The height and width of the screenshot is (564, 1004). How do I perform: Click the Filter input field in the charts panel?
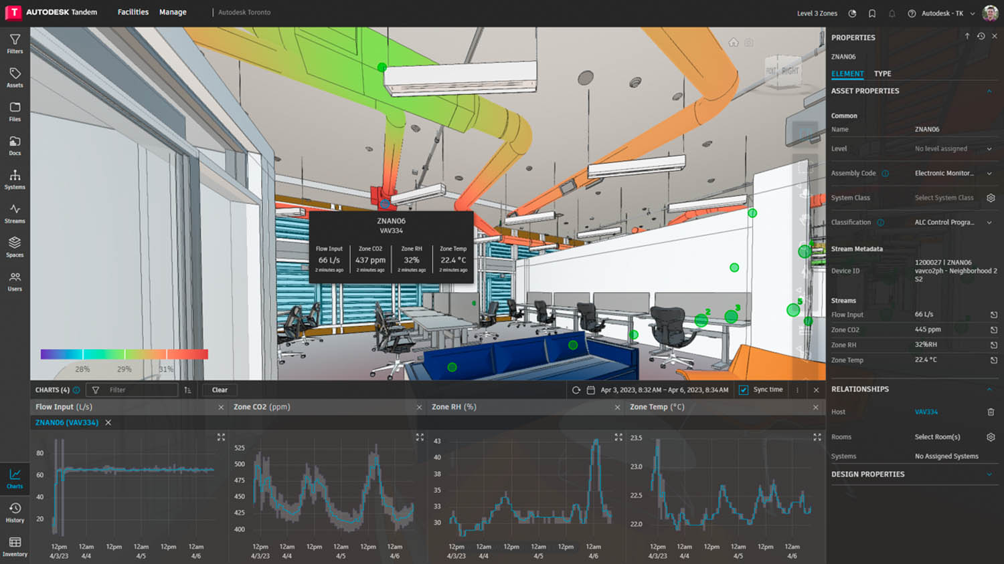131,390
